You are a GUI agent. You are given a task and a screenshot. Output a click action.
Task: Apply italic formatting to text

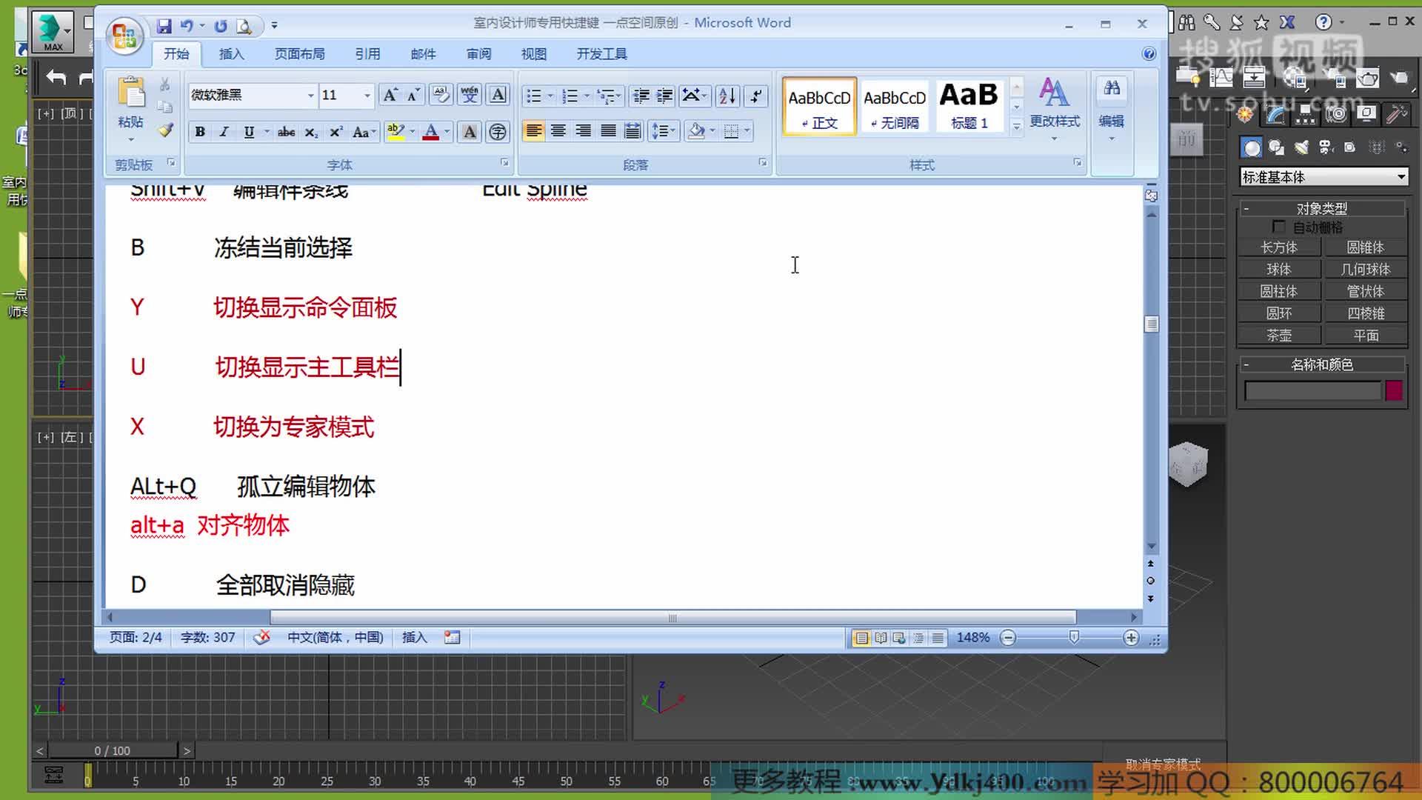click(x=223, y=132)
